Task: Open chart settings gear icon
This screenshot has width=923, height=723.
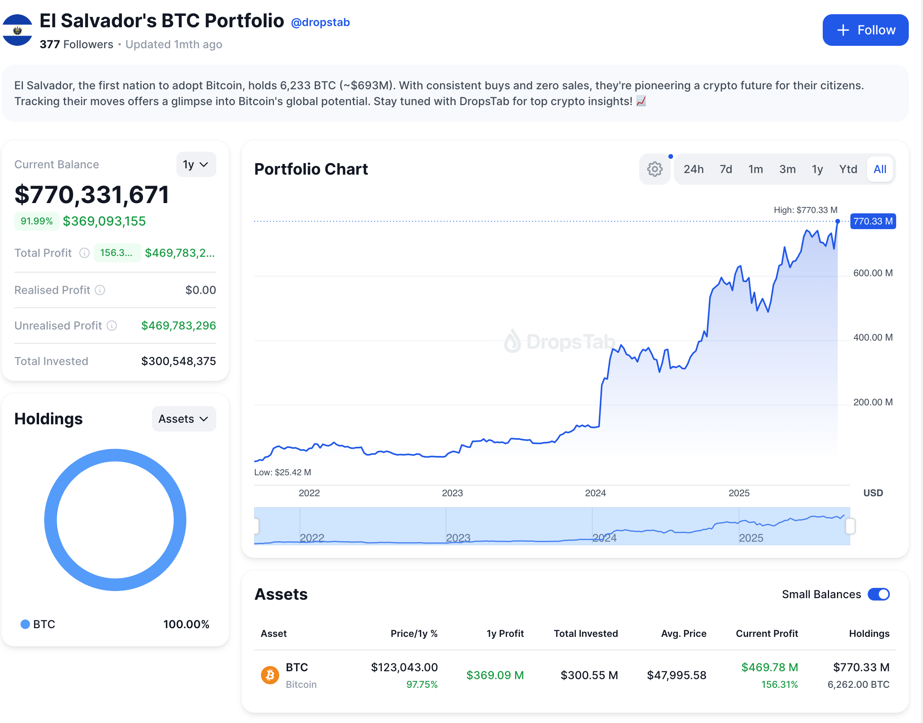Action: (655, 169)
